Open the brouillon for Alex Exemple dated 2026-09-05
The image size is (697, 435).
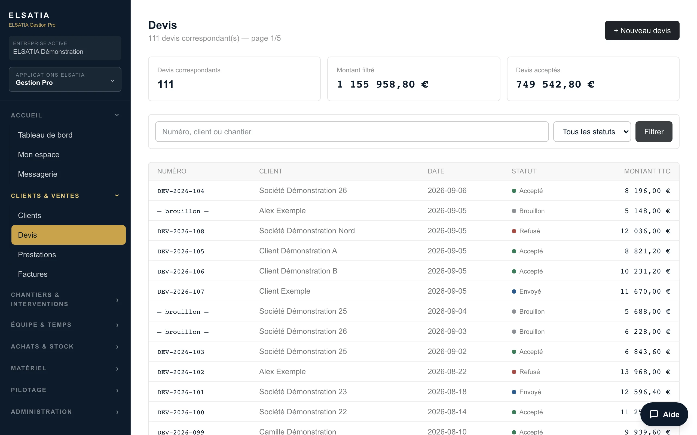tap(183, 211)
